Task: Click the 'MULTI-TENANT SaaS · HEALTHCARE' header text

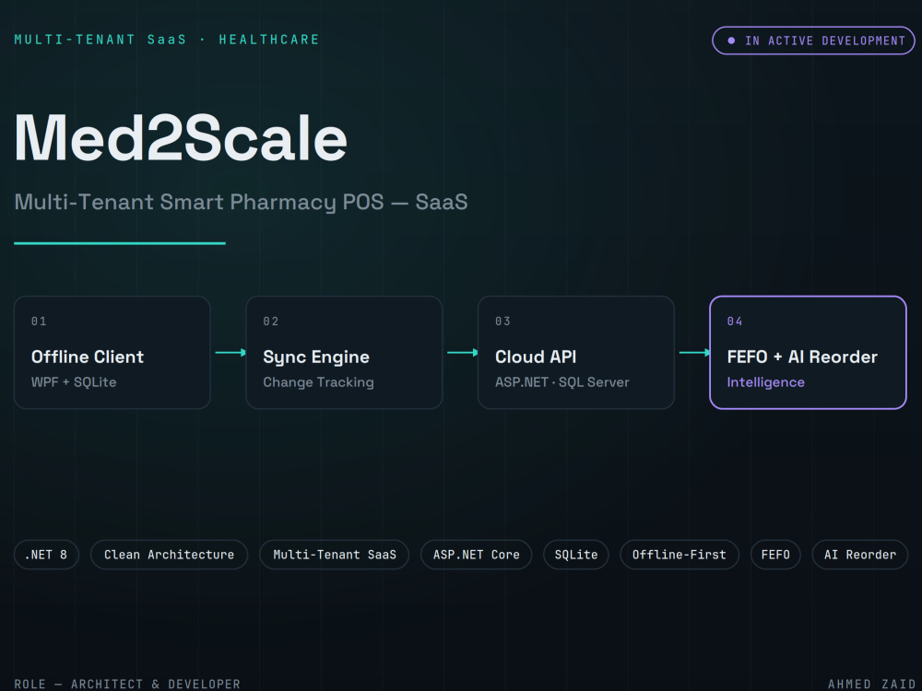Action: click(x=167, y=40)
